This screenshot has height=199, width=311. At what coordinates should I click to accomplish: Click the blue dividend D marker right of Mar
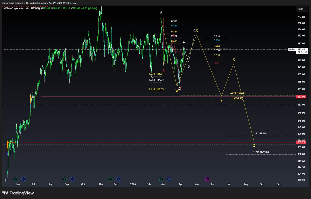169,179
